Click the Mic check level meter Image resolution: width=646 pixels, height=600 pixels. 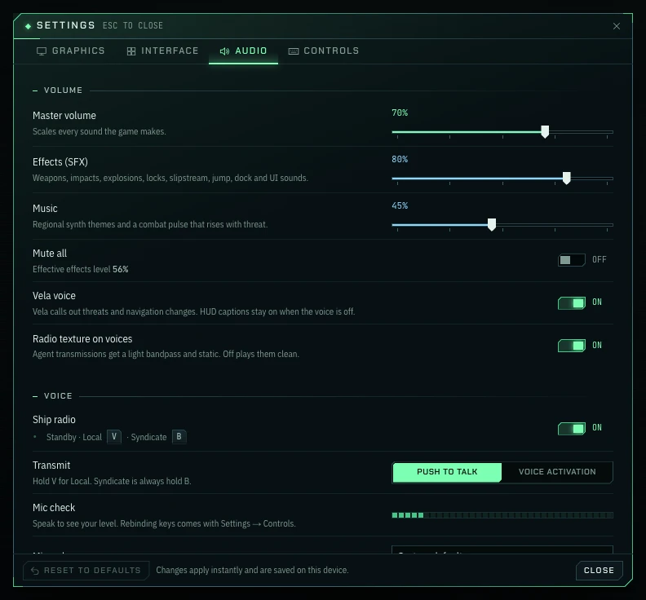[x=502, y=515]
